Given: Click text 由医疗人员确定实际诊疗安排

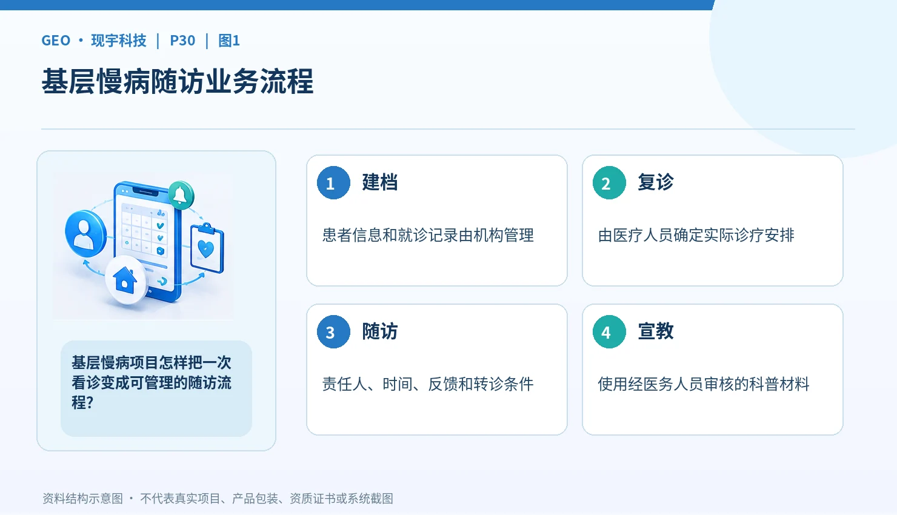Looking at the screenshot, I should point(696,235).
